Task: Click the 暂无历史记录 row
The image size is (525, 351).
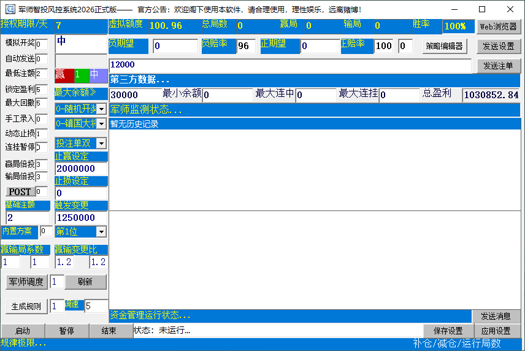Action: pyautogui.click(x=315, y=124)
